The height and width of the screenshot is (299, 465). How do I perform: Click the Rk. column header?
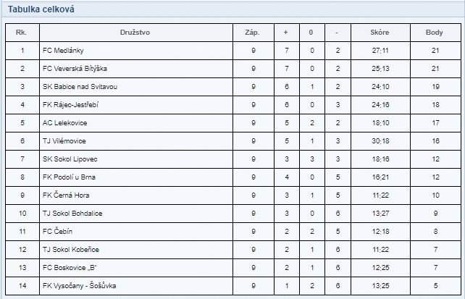(21, 33)
